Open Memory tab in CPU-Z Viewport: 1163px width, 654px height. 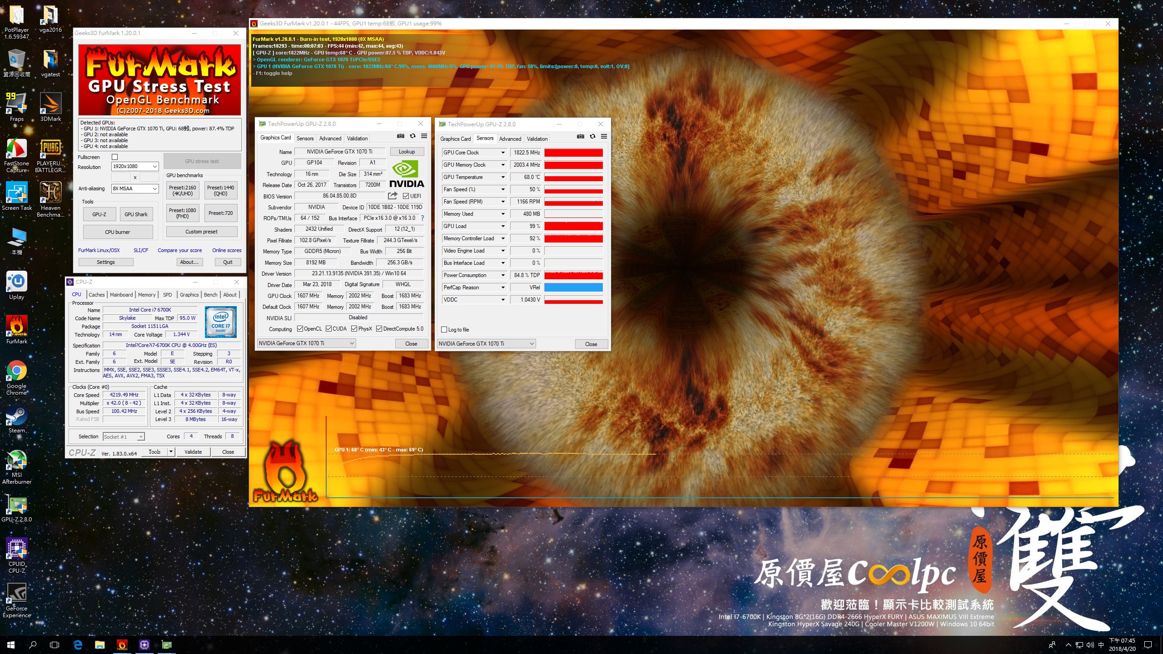point(147,295)
